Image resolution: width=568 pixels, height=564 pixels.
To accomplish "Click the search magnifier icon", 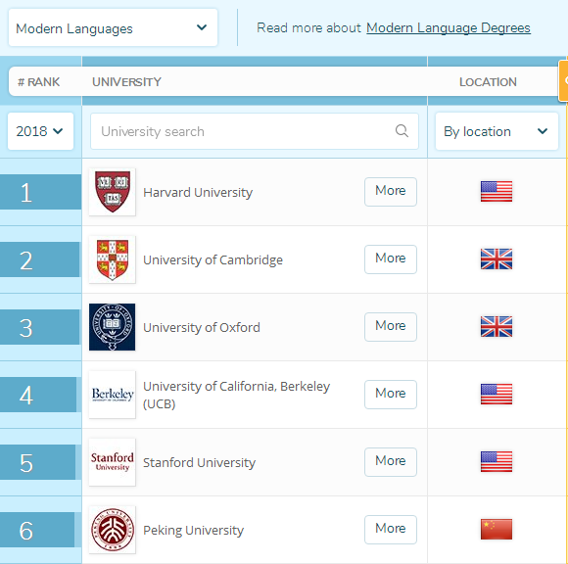I will click(x=402, y=131).
